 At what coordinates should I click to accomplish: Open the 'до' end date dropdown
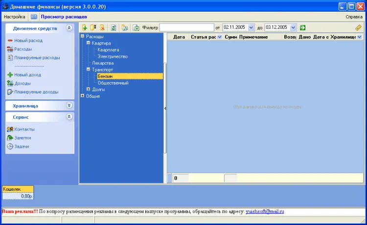(x=293, y=27)
